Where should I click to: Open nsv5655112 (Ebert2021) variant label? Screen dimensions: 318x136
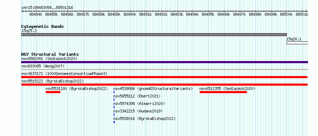coord(137,96)
